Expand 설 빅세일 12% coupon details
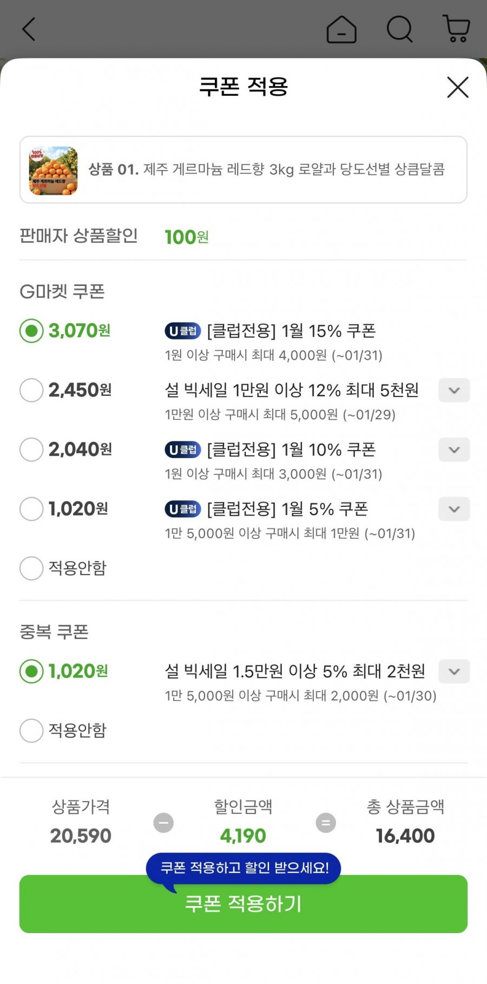487x984 pixels. pos(454,390)
